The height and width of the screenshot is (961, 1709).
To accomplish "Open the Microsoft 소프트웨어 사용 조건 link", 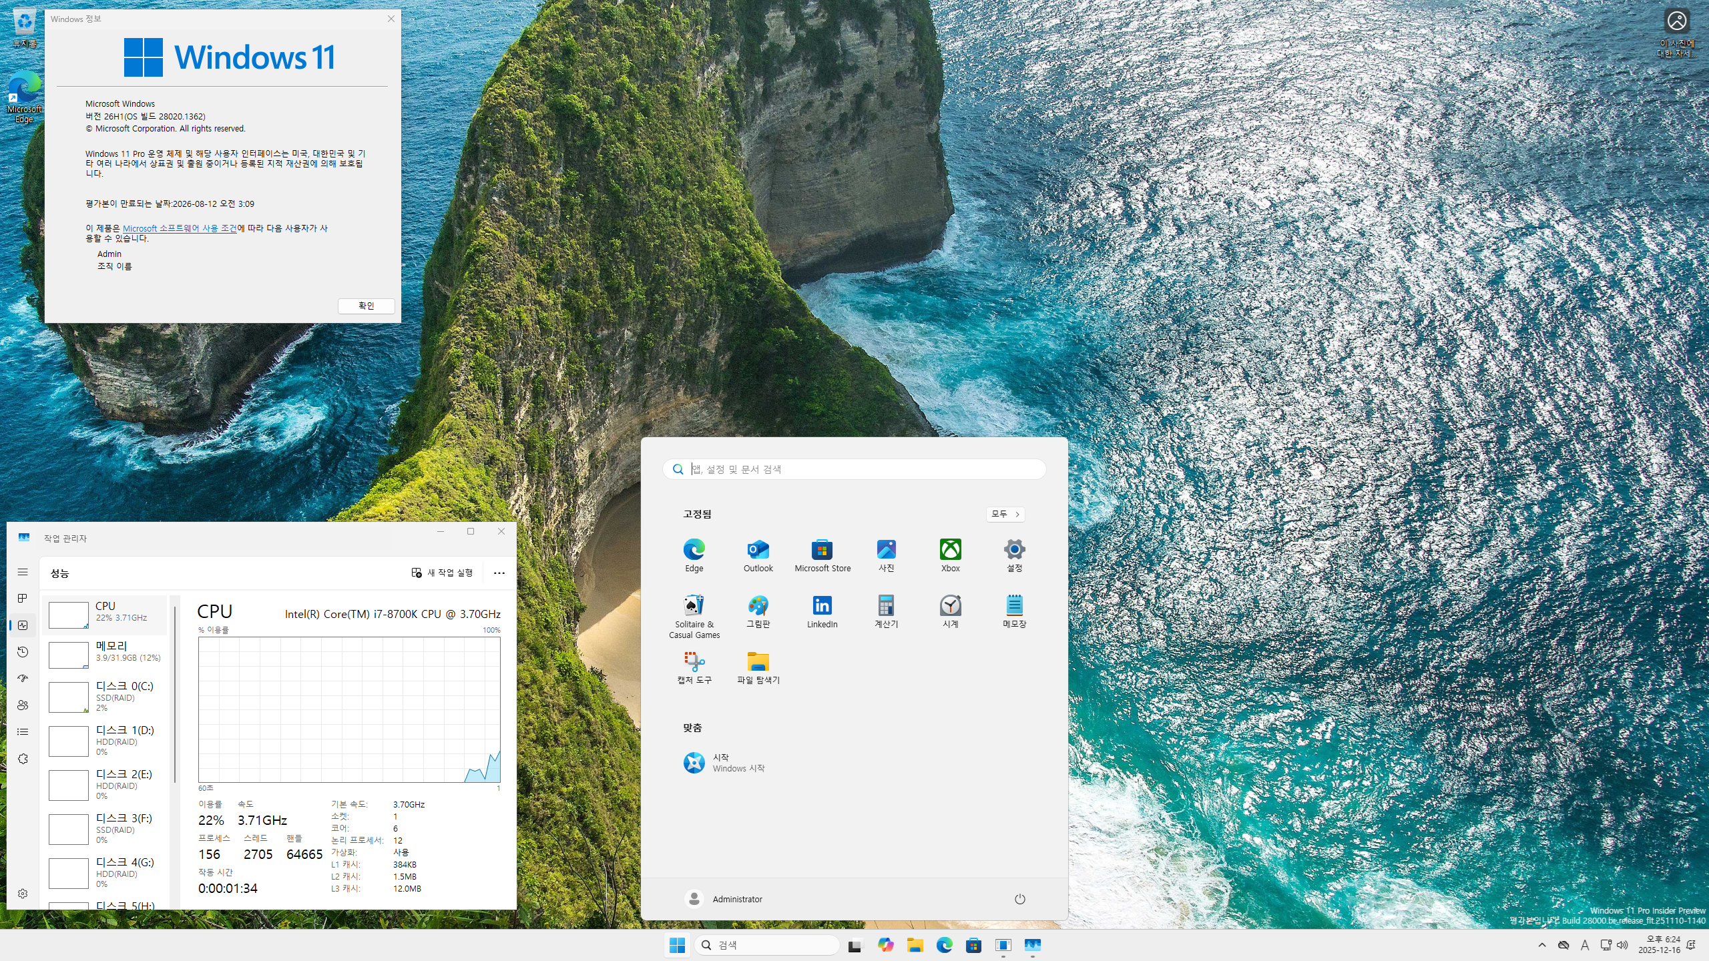I will (180, 228).
